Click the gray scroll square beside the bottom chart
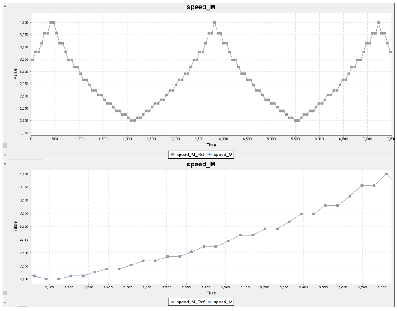 (5, 293)
